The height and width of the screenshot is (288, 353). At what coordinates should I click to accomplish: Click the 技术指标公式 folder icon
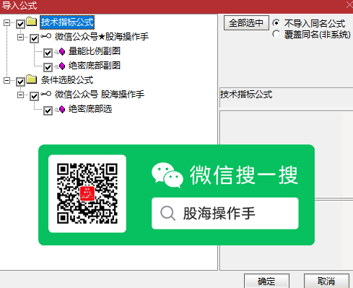tap(31, 22)
